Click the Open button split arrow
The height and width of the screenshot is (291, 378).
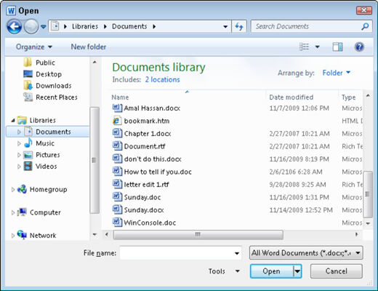pos(297,271)
